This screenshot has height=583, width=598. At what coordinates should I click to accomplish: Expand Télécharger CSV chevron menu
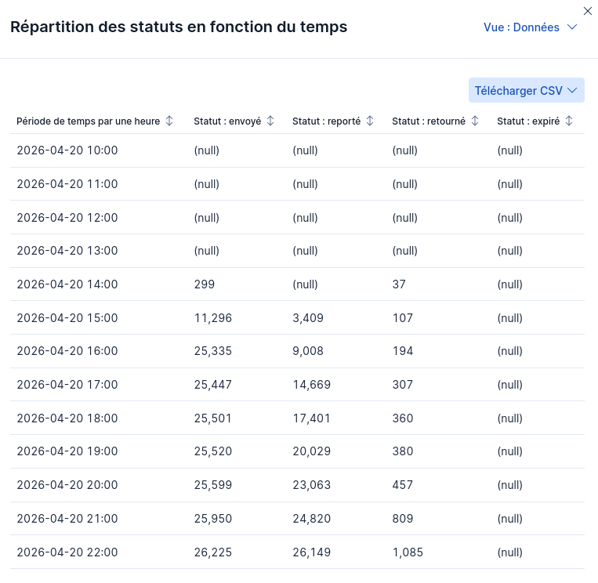pyautogui.click(x=572, y=90)
